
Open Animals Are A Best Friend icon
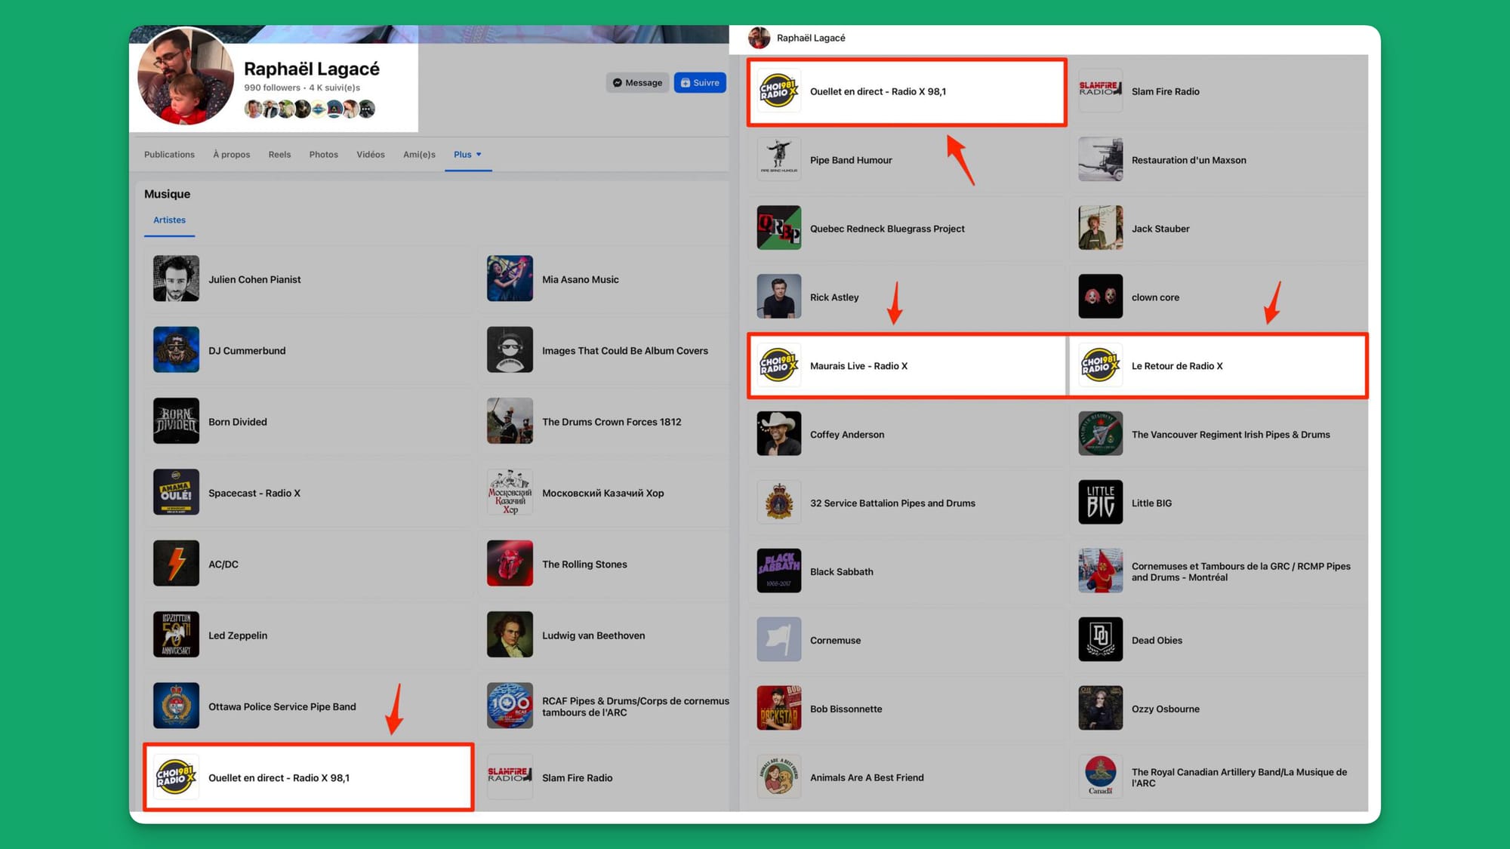pos(778,777)
